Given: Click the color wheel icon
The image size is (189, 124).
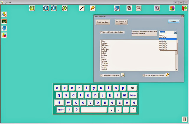Looking at the screenshot, I should [x=172, y=8].
